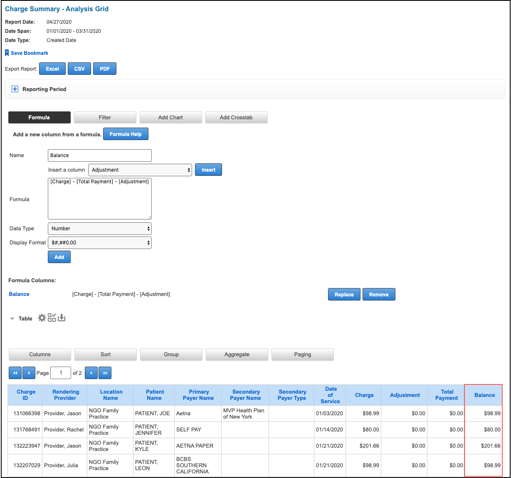Click the table download/export icon
Image resolution: width=511 pixels, height=478 pixels.
coord(62,318)
